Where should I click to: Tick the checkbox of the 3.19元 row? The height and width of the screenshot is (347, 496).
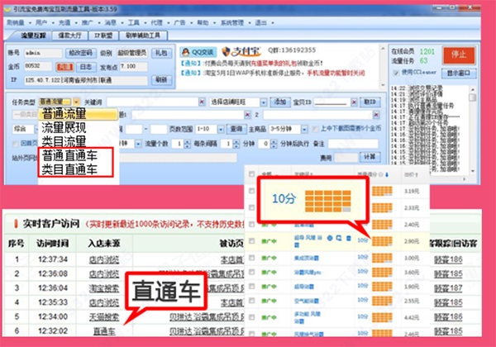click(x=252, y=191)
